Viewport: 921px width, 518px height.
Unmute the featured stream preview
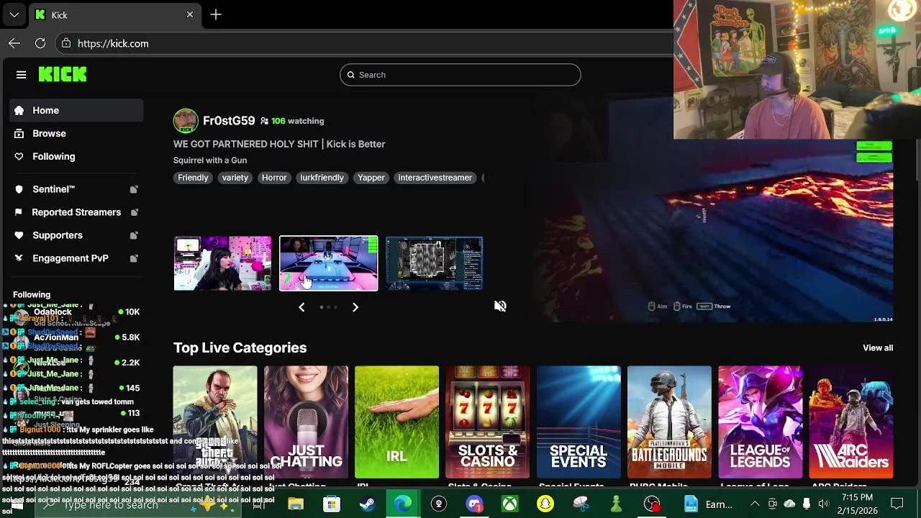click(x=500, y=306)
